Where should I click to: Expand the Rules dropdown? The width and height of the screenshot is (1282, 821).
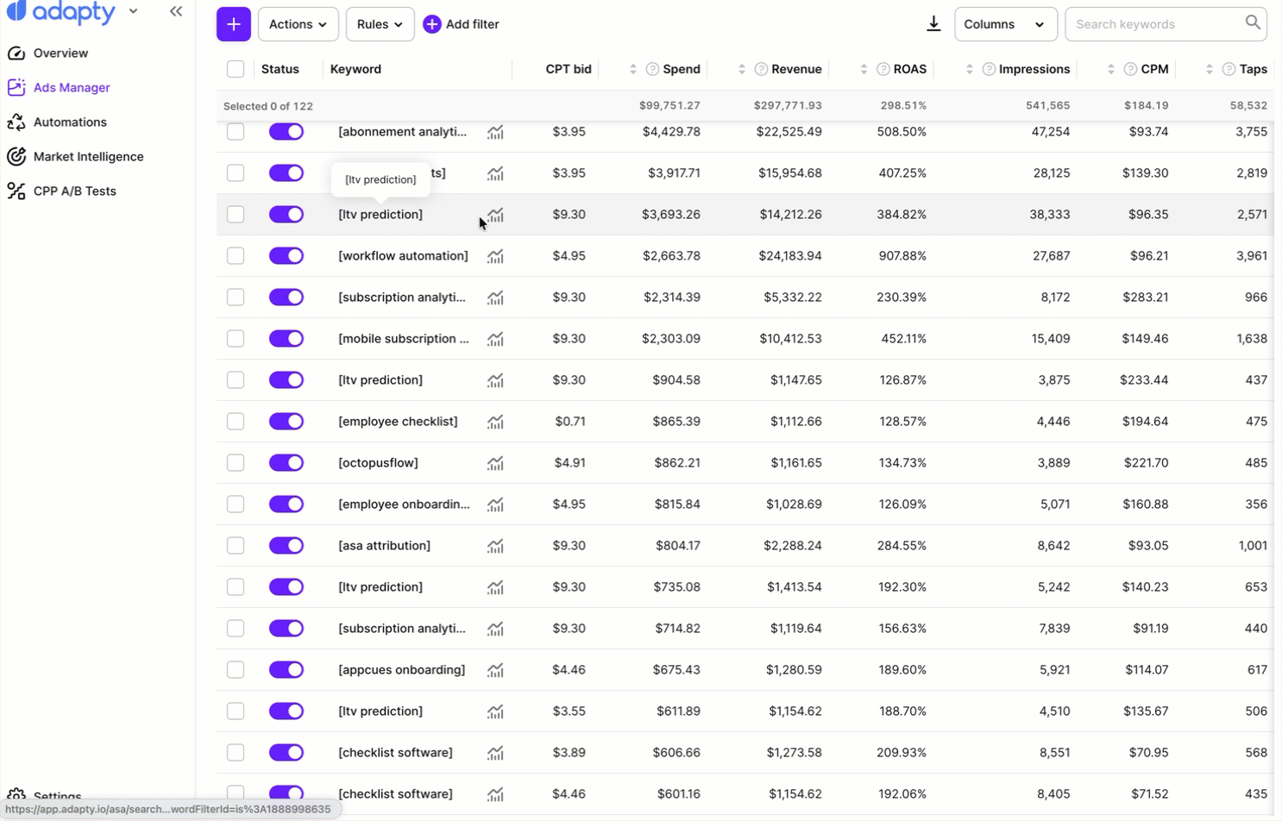click(380, 24)
